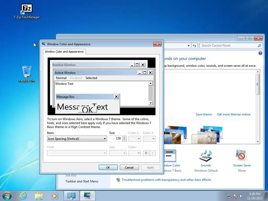
Task: Launch Internet Explorer from the taskbar
Action: [x=23, y=196]
